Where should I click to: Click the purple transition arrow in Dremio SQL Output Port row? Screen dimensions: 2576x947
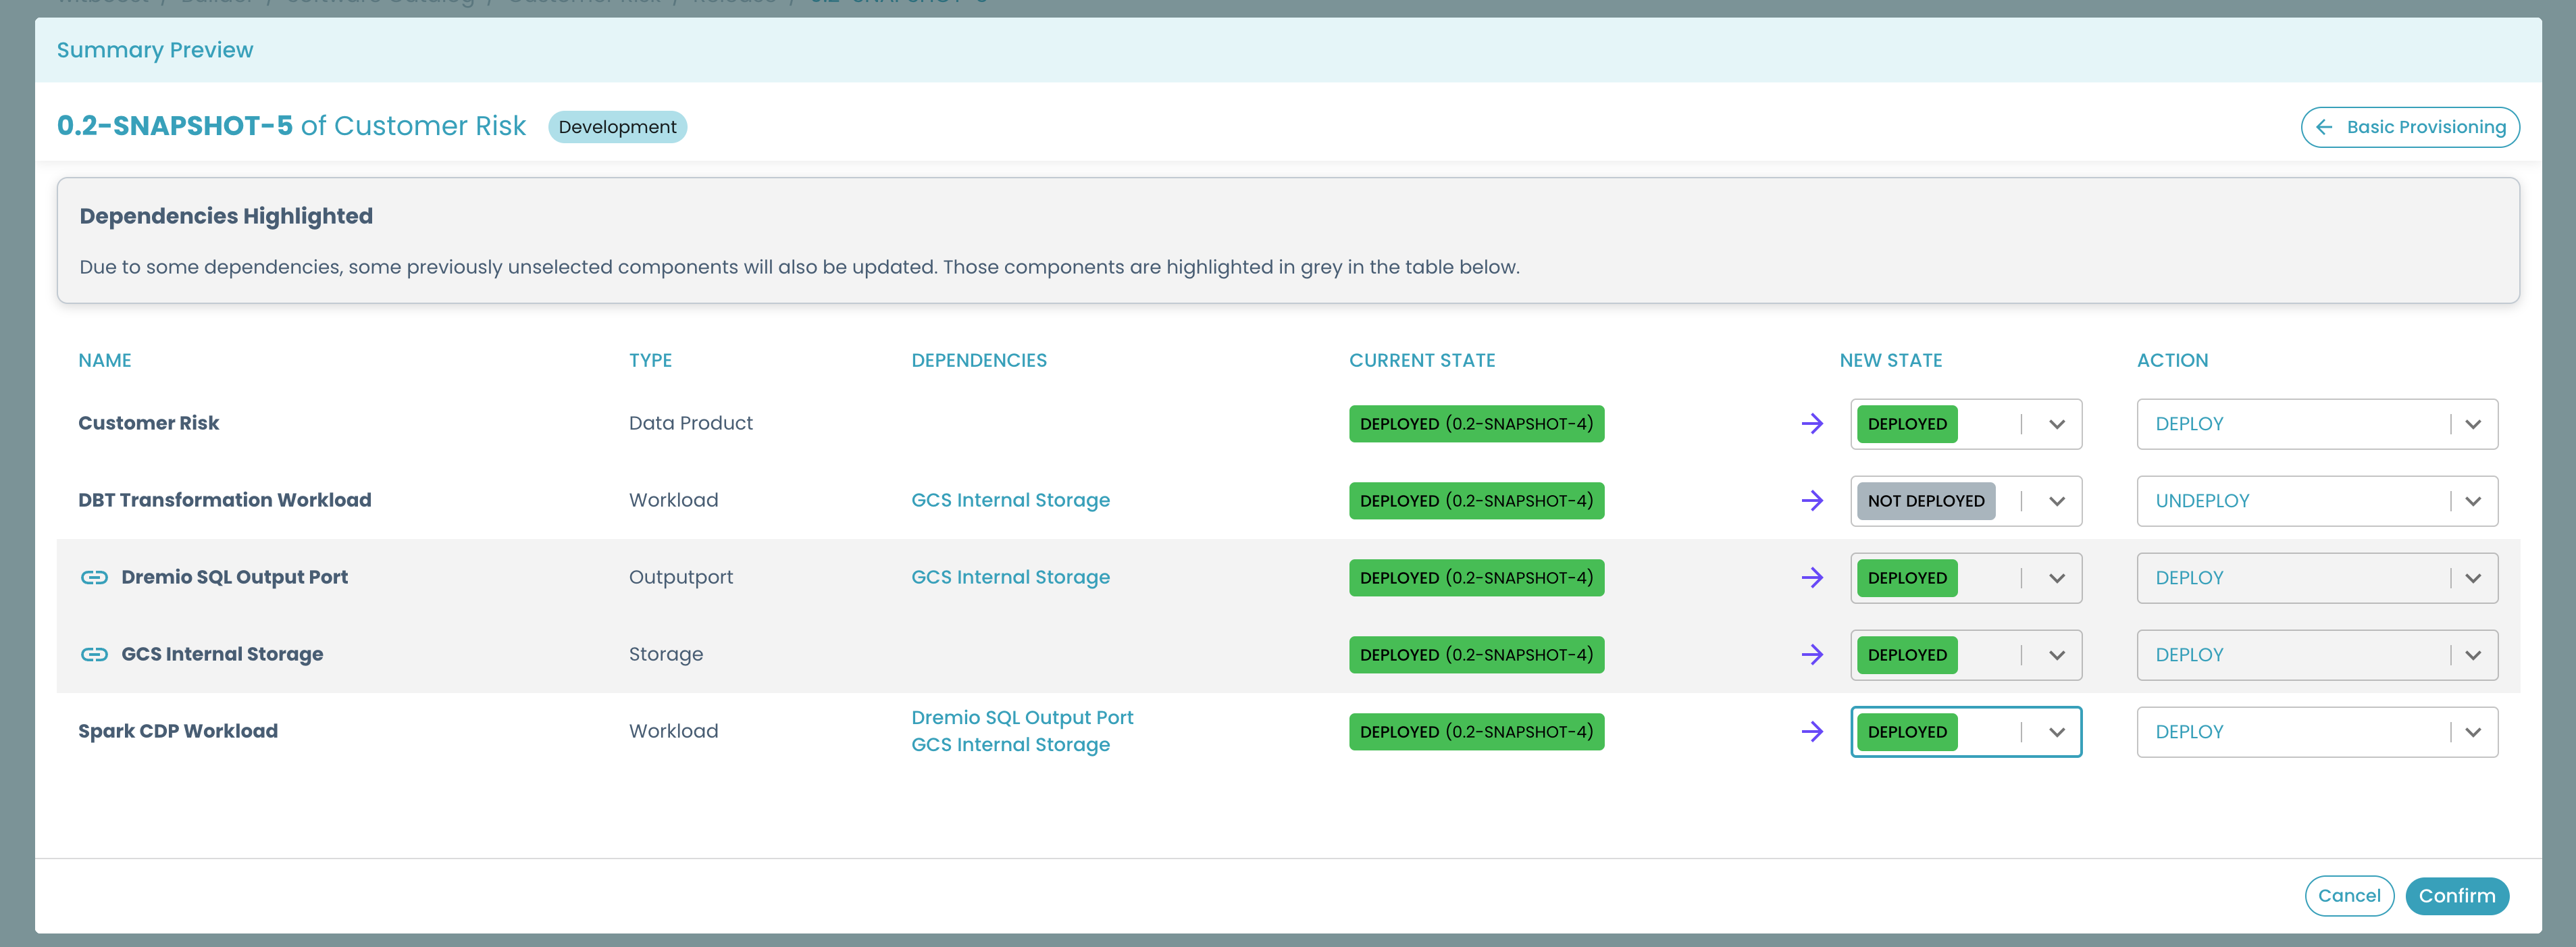pyautogui.click(x=1813, y=577)
